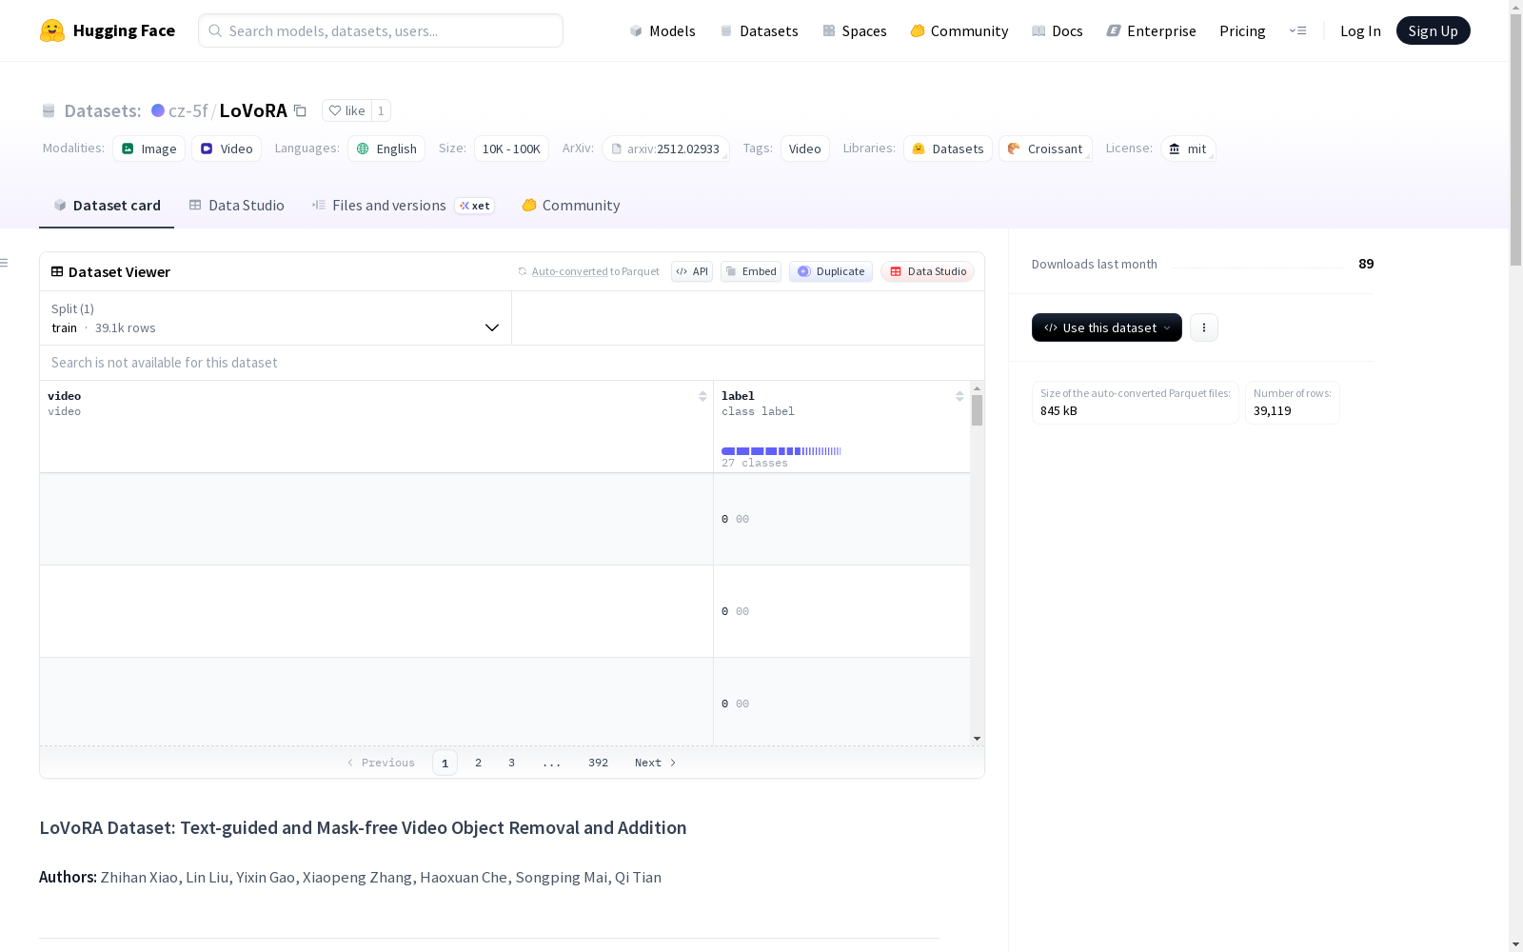Viewport: 1523px width, 952px height.
Task: Sort the video column
Action: pos(702,396)
